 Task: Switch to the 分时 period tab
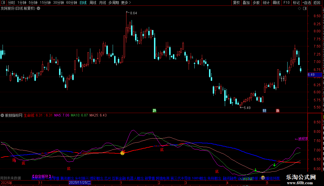11,3
